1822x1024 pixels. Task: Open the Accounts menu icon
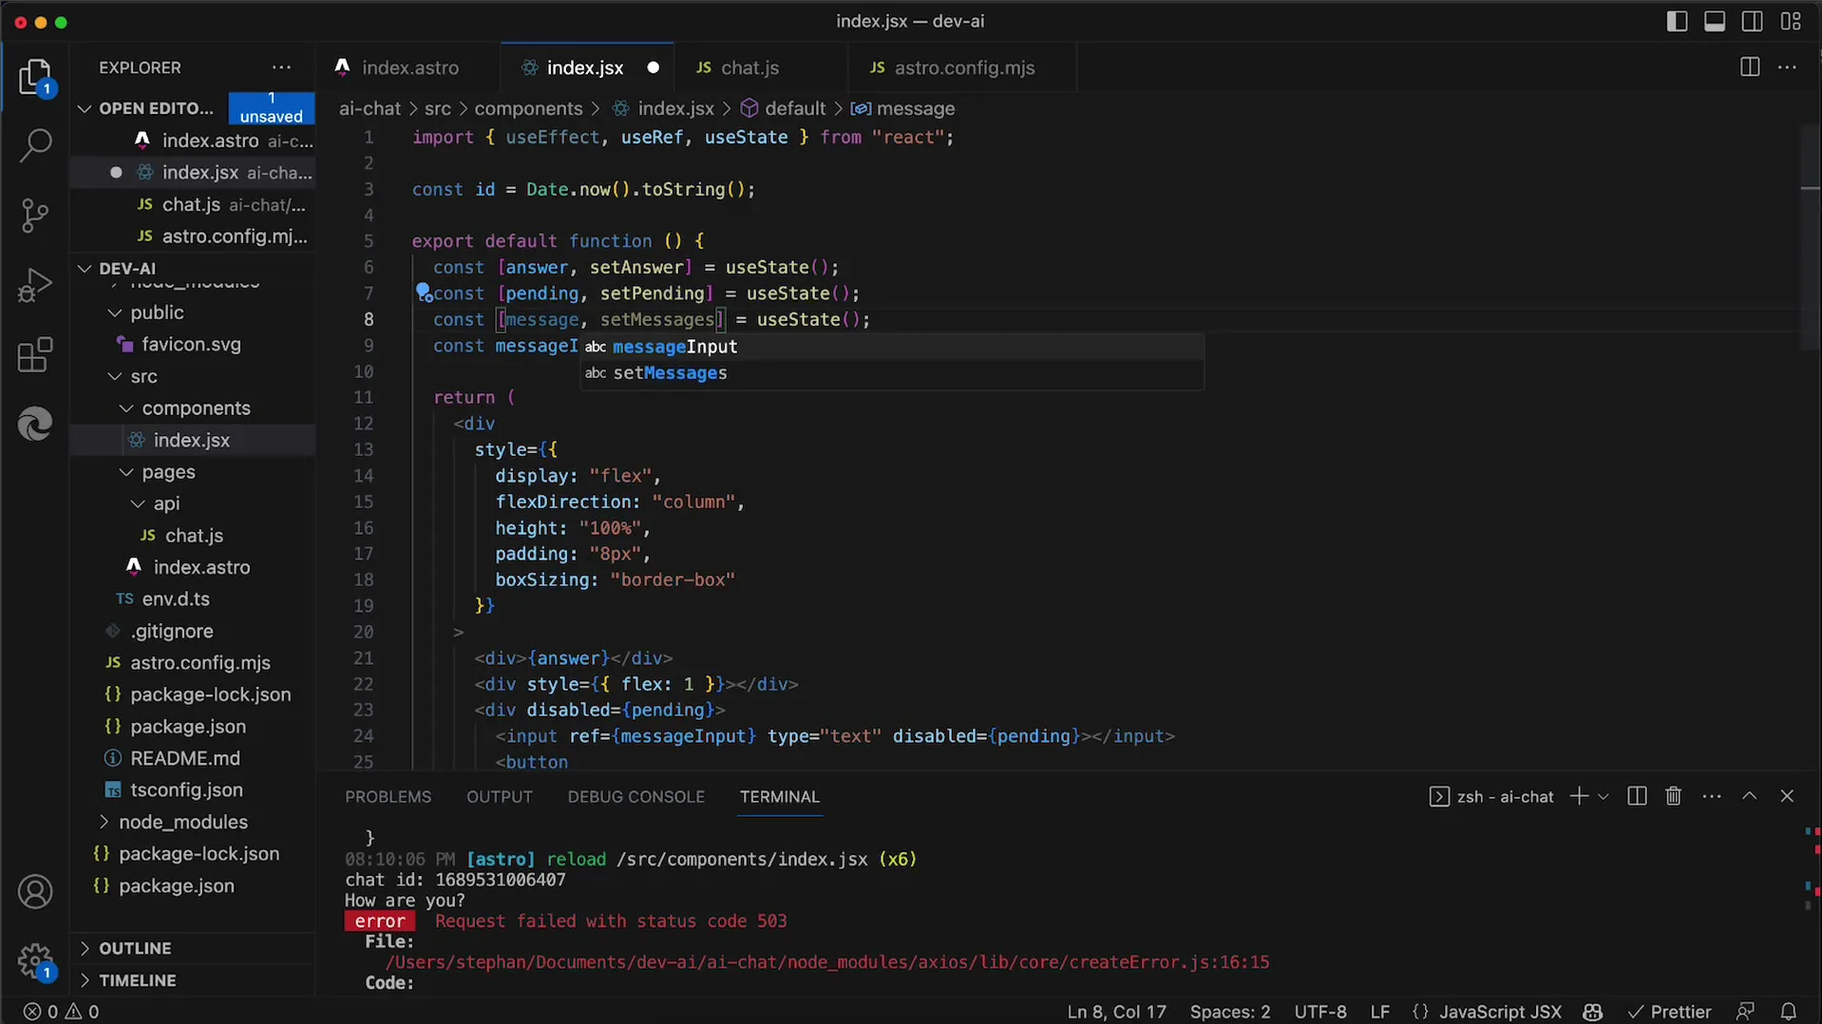[36, 892]
